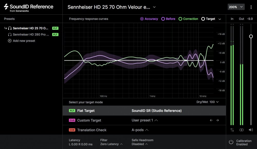
Task: Click the Select your target mode label
Action: pyautogui.click(x=86, y=102)
